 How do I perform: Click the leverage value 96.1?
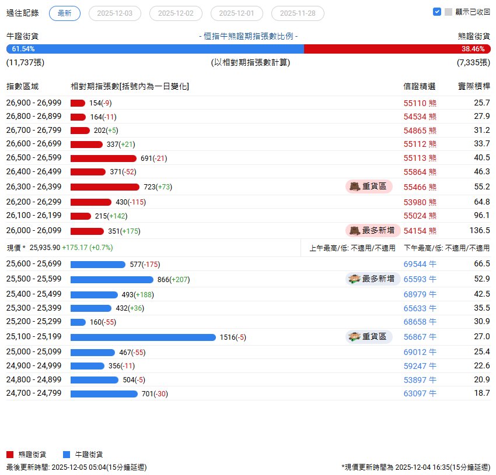coord(482,215)
